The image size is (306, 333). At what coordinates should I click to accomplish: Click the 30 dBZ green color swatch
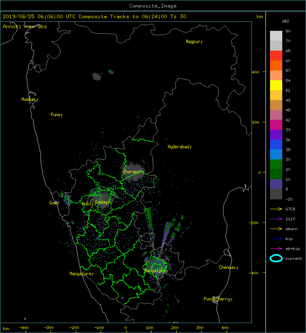point(276,164)
